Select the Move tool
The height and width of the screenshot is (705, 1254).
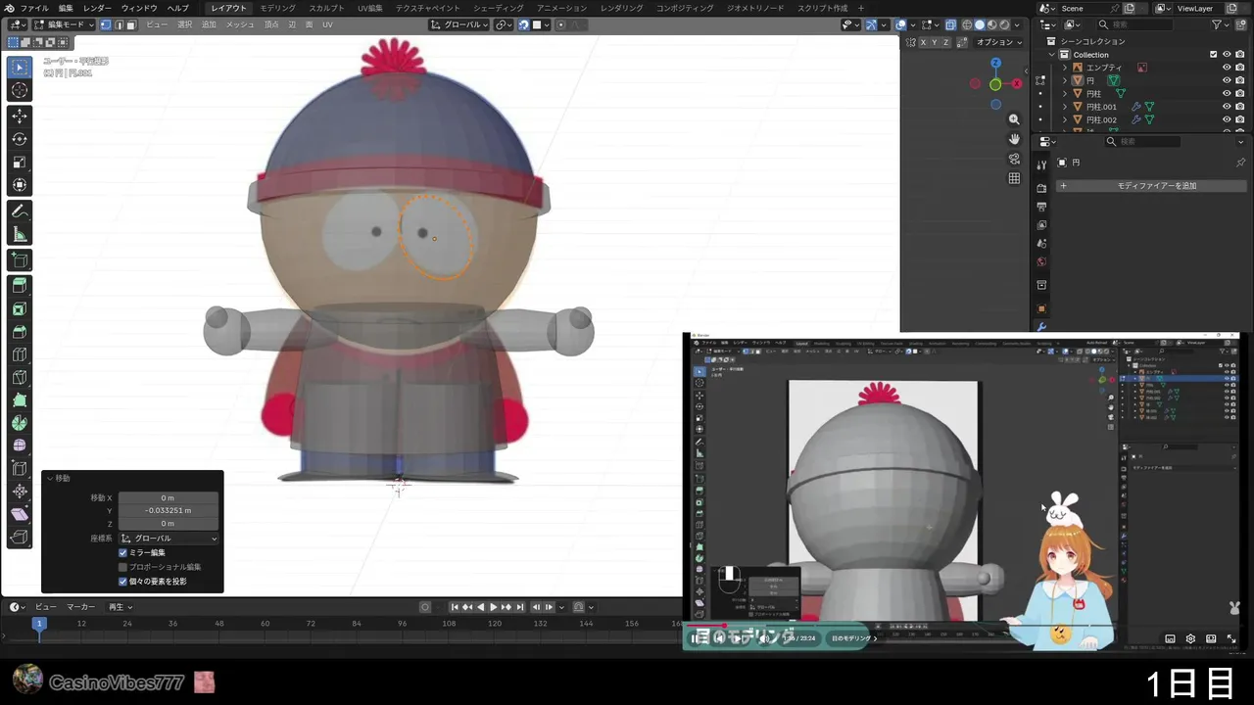tap(20, 116)
